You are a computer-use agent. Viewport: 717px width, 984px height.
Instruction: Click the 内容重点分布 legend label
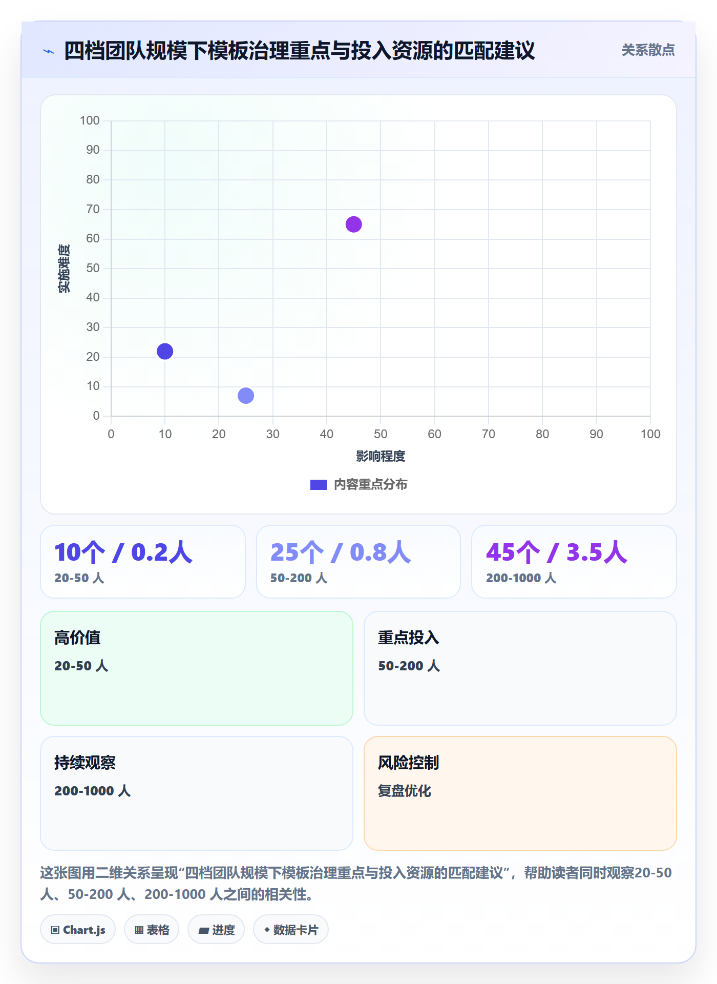click(x=370, y=485)
